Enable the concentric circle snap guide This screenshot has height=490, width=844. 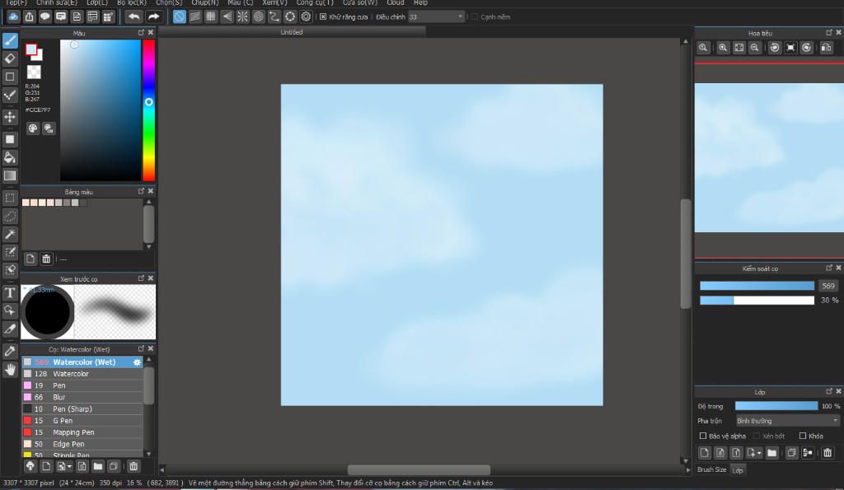coord(258,16)
